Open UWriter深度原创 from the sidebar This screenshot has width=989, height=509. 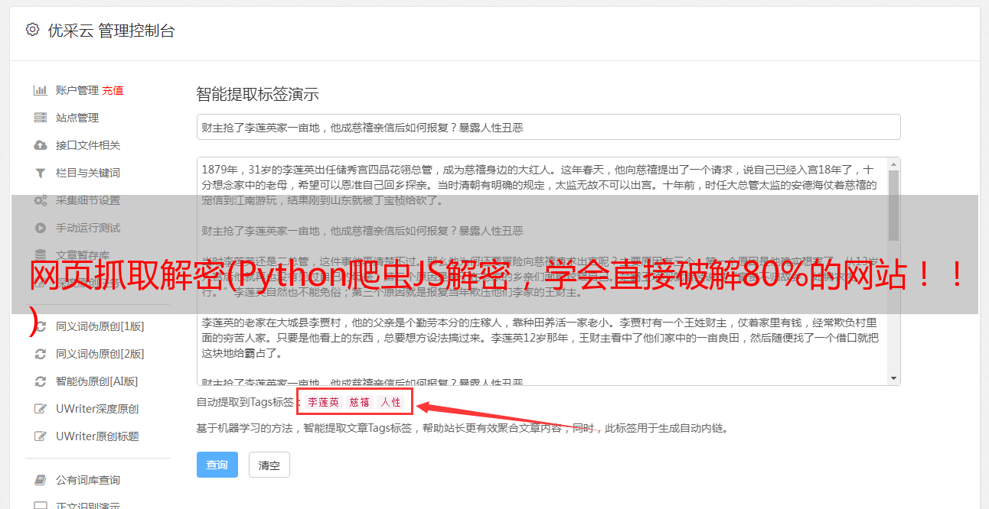97,409
